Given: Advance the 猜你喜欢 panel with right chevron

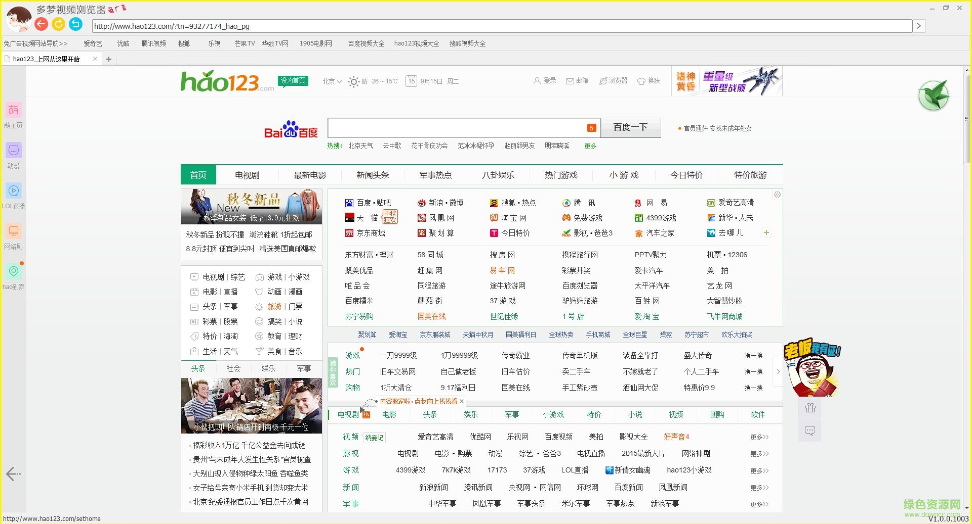Looking at the screenshot, I should [778, 371].
